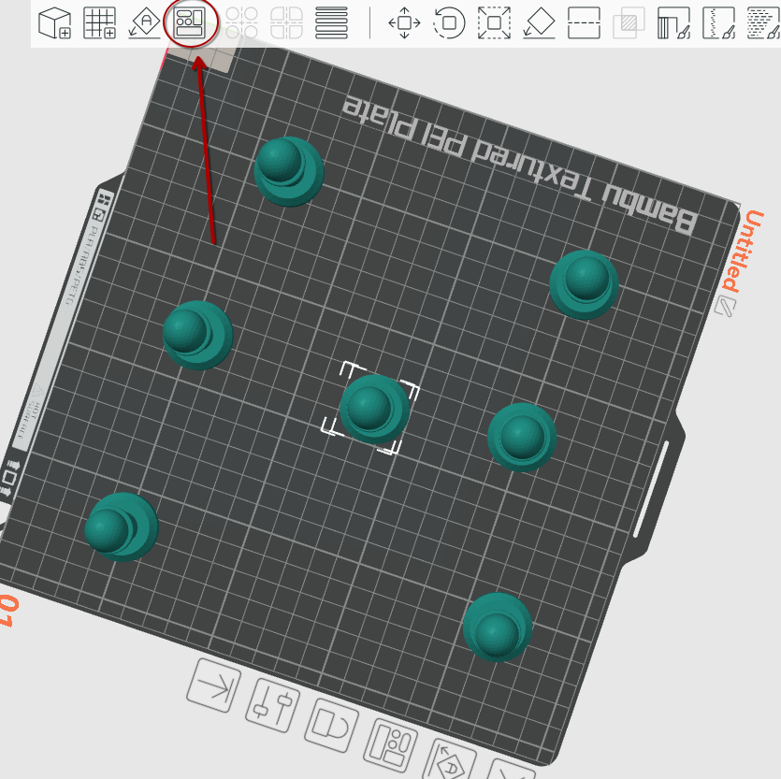Select the Scale tool
Viewport: 781px width, 779px height.
tap(494, 22)
